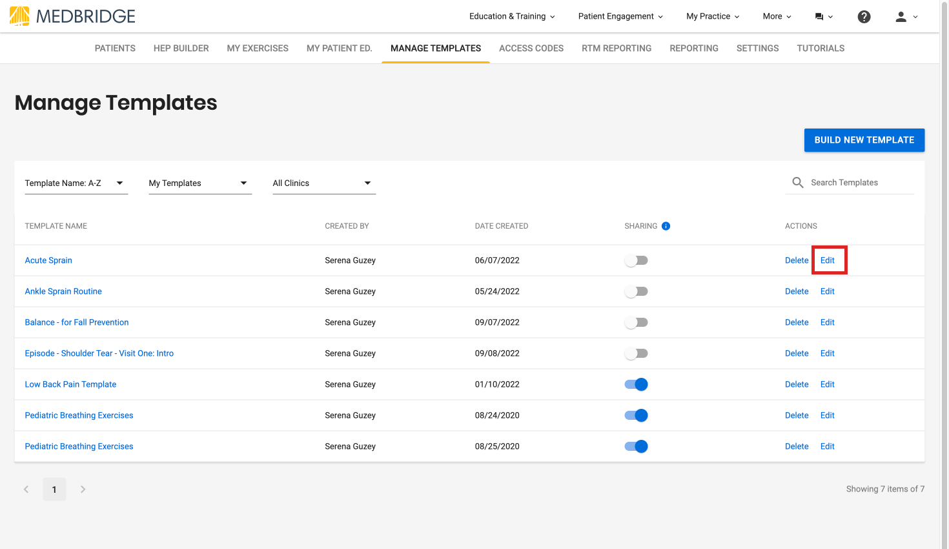Toggle sharing for Acute Sprain
Viewport: 949px width, 549px height.
(636, 260)
